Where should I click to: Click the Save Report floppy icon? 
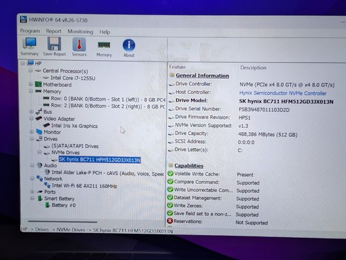(x=54, y=44)
